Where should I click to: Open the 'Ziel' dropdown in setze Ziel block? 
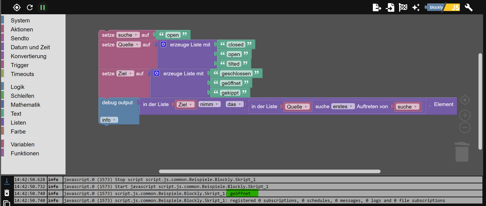tap(125, 74)
